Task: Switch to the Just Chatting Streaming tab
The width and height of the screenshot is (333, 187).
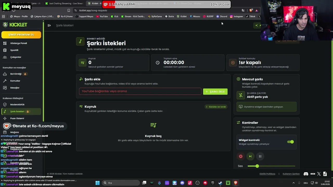Action: 64,3
